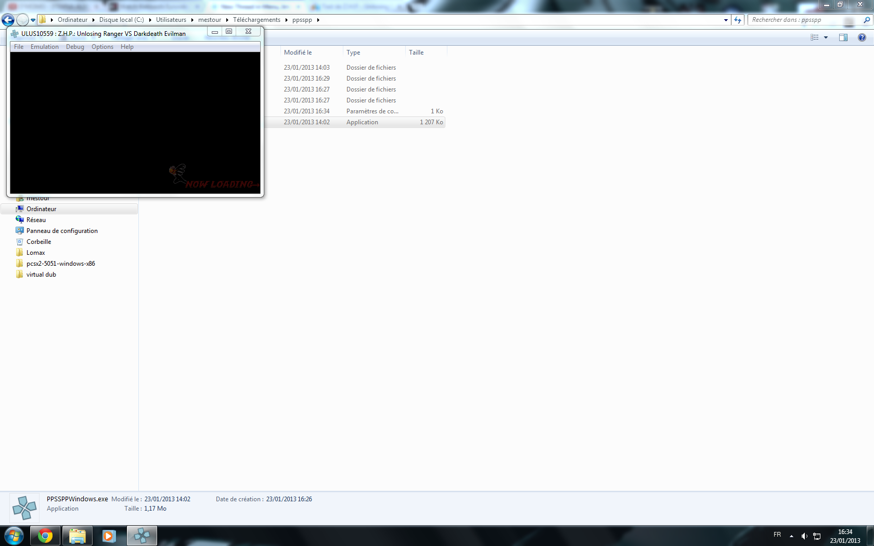Click the volume speaker tray icon
874x546 pixels.
(x=804, y=536)
